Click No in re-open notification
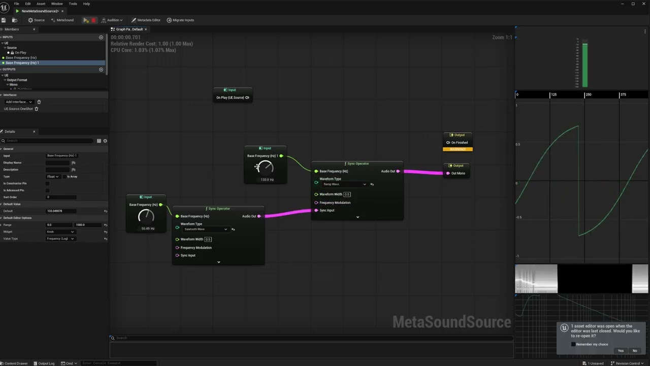This screenshot has width=650, height=366. pos(635,351)
